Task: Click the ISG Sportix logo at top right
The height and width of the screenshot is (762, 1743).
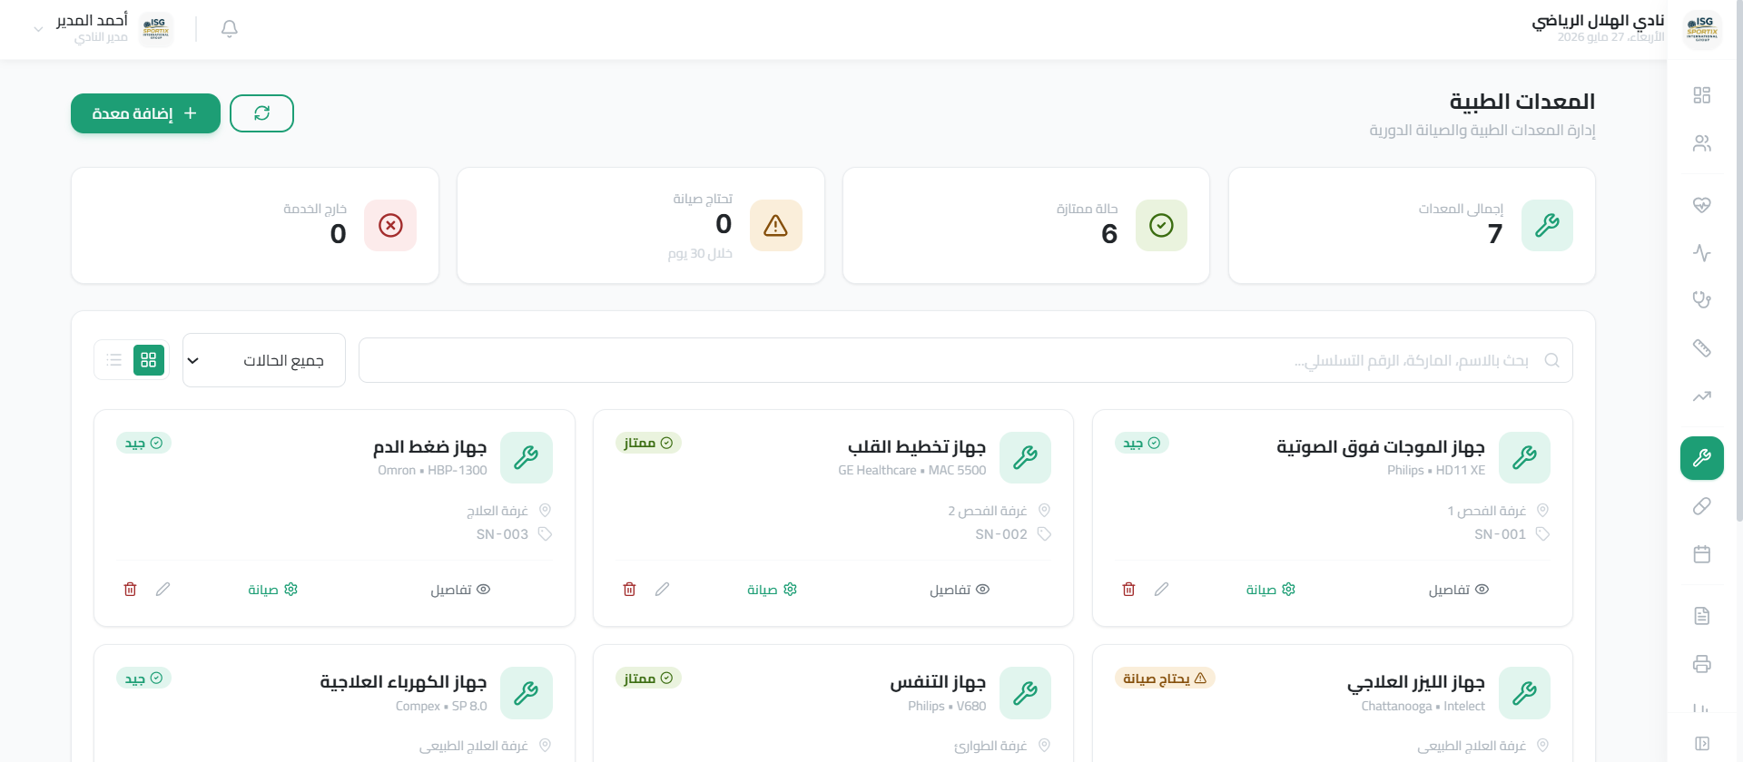Action: 1702,29
